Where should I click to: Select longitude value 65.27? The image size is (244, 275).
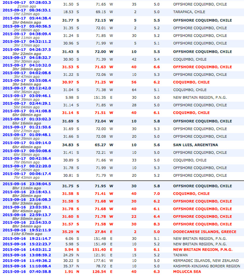(x=100, y=145)
